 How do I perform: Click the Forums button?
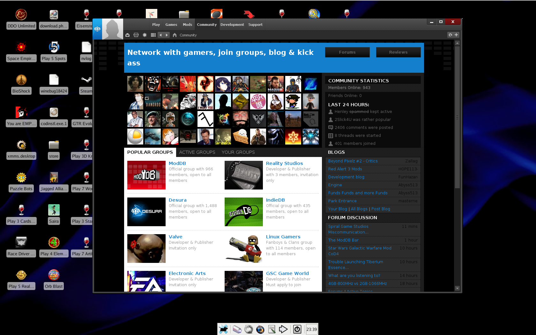[347, 52]
